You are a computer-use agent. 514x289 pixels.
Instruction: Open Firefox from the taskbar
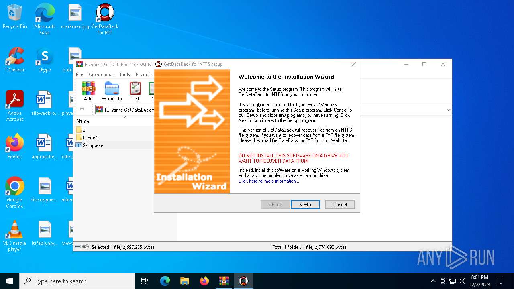pyautogui.click(x=204, y=281)
